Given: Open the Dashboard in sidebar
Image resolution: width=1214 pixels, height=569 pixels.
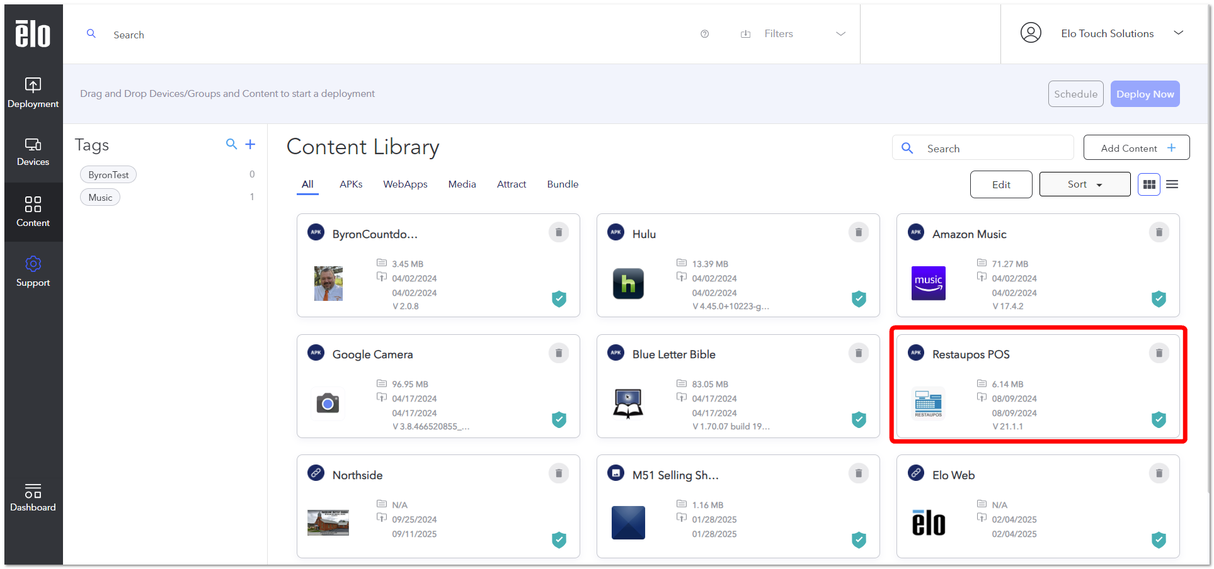Looking at the screenshot, I should coord(33,497).
